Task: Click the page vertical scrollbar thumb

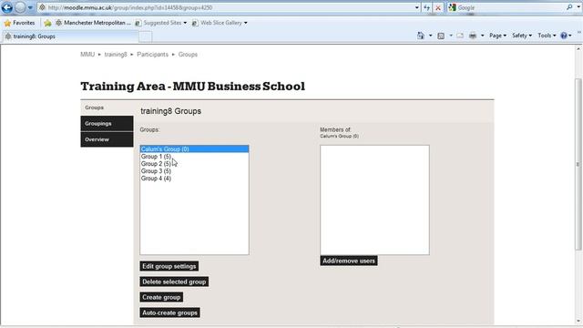Action: coord(578,164)
